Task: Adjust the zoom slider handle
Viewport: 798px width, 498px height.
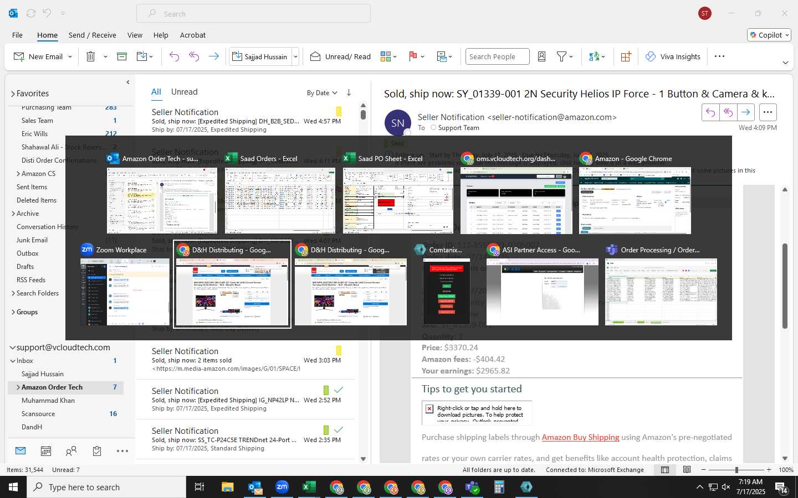Action: (736, 470)
